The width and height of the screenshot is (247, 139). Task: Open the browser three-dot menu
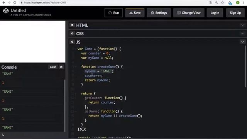pyautogui.click(x=244, y=3)
